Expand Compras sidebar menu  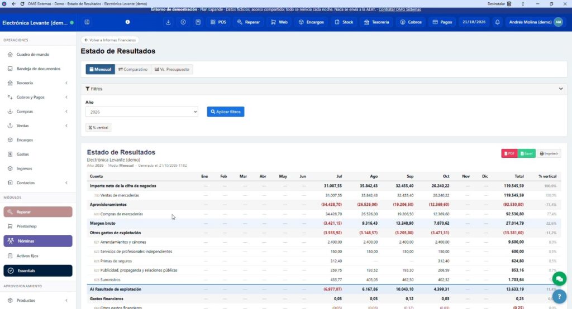(x=38, y=112)
